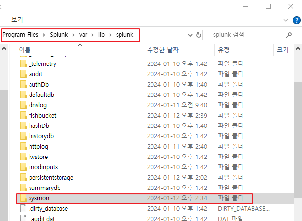
Task: Select the fishbucket folder name
Action: coord(43,115)
